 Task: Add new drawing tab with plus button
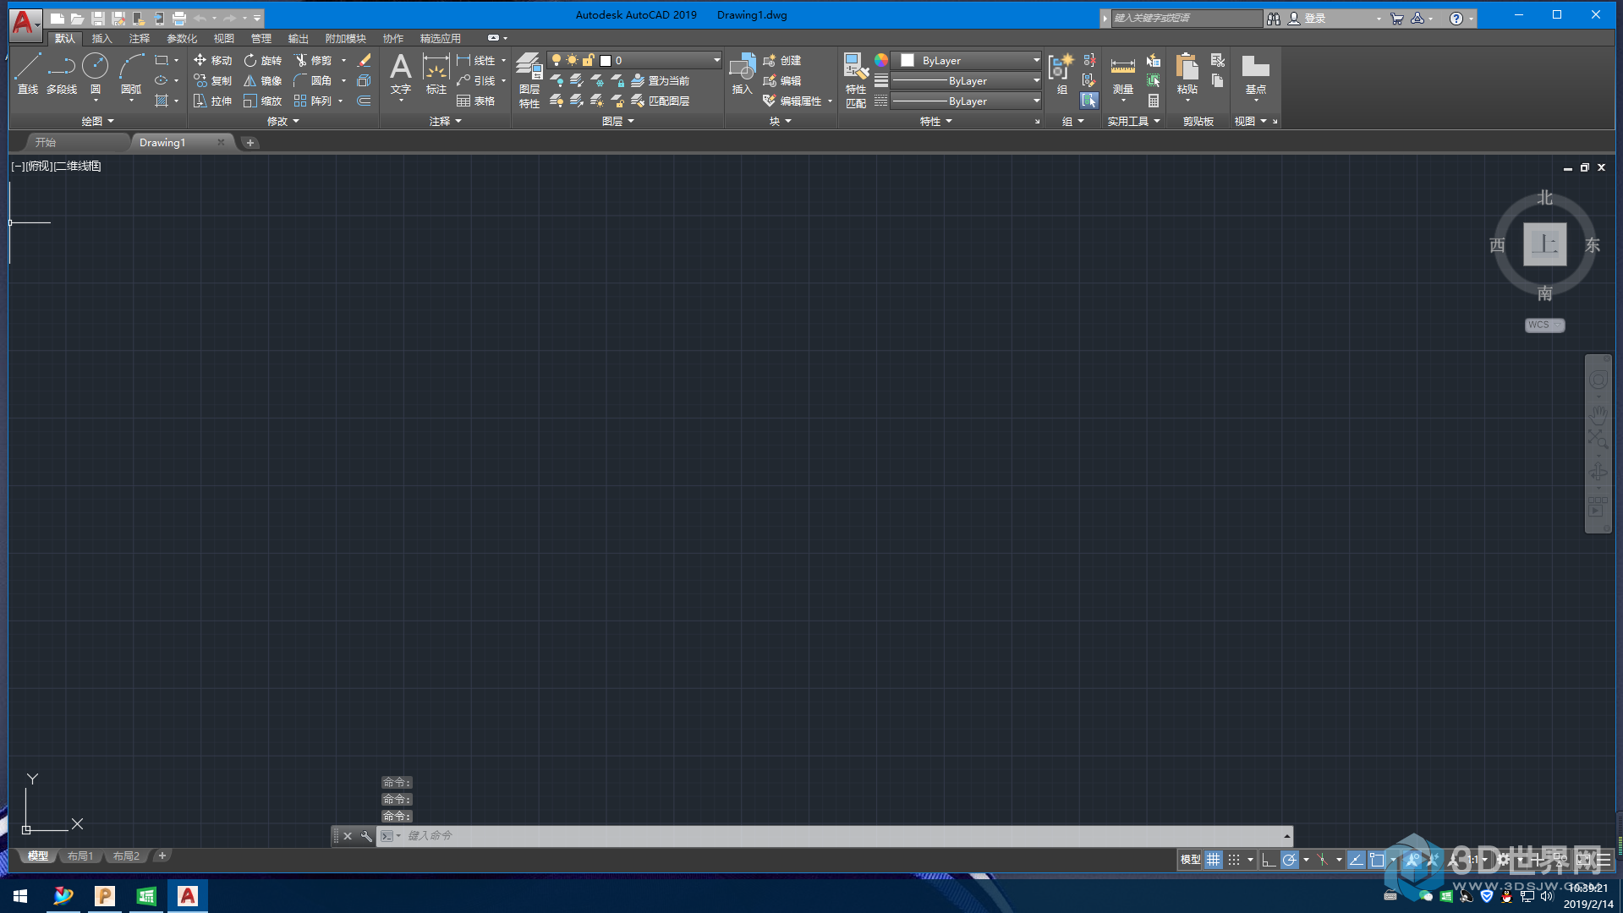(x=249, y=143)
